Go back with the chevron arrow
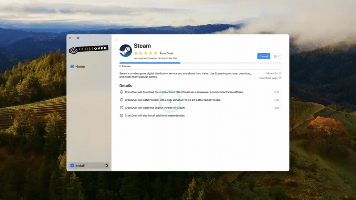 click(x=116, y=40)
